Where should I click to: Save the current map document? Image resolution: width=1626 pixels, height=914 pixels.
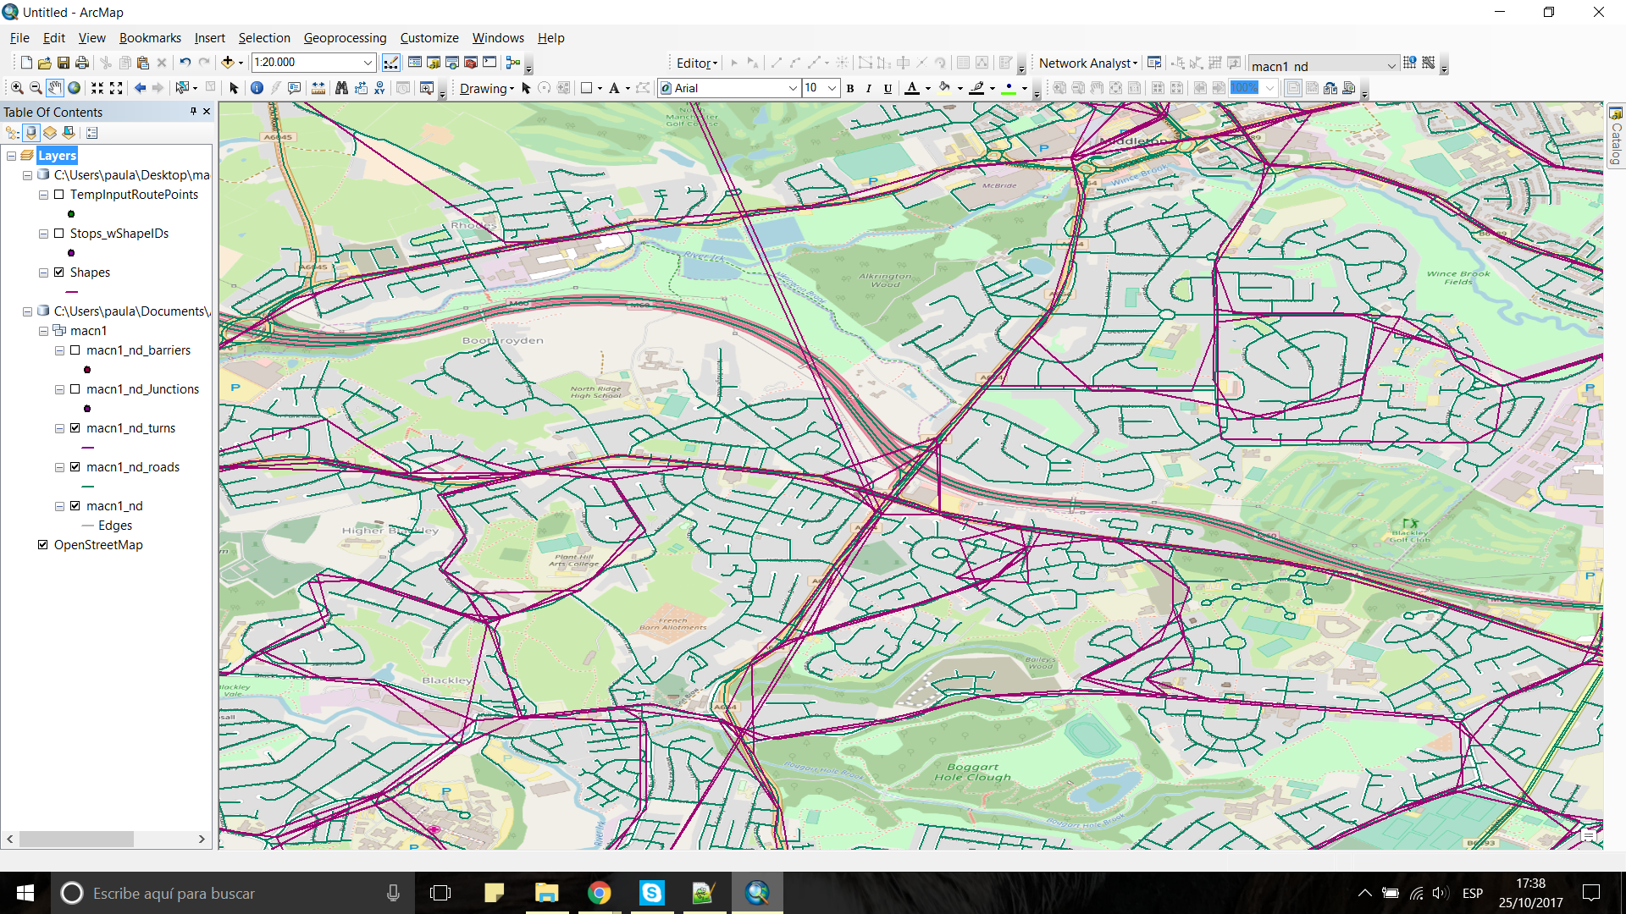64,63
